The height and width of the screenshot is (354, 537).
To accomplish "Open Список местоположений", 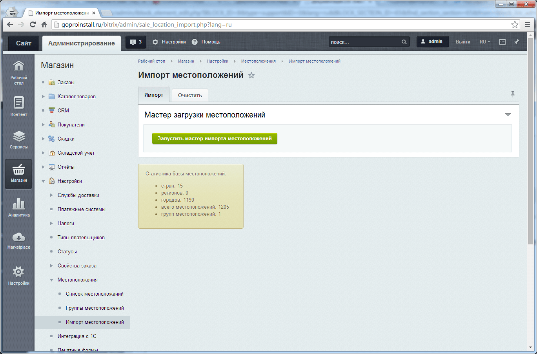I will coord(95,294).
